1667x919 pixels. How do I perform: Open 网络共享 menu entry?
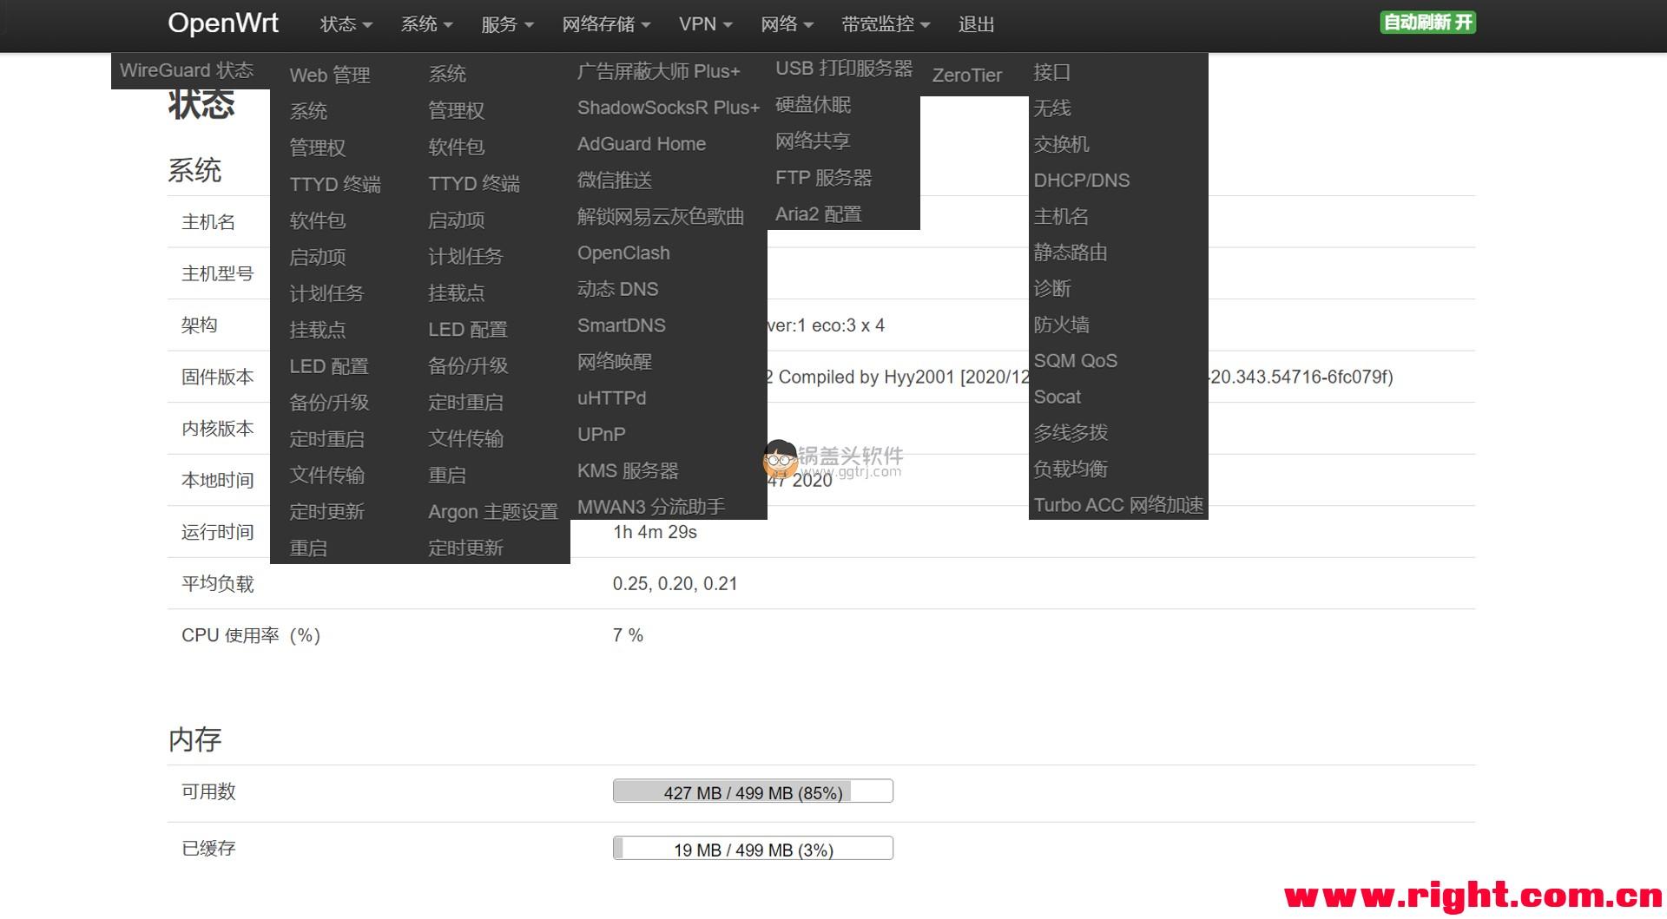point(813,141)
